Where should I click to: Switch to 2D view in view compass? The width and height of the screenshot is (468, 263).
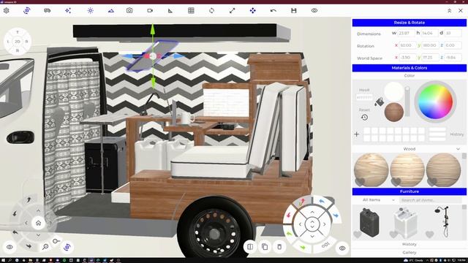pos(18,42)
